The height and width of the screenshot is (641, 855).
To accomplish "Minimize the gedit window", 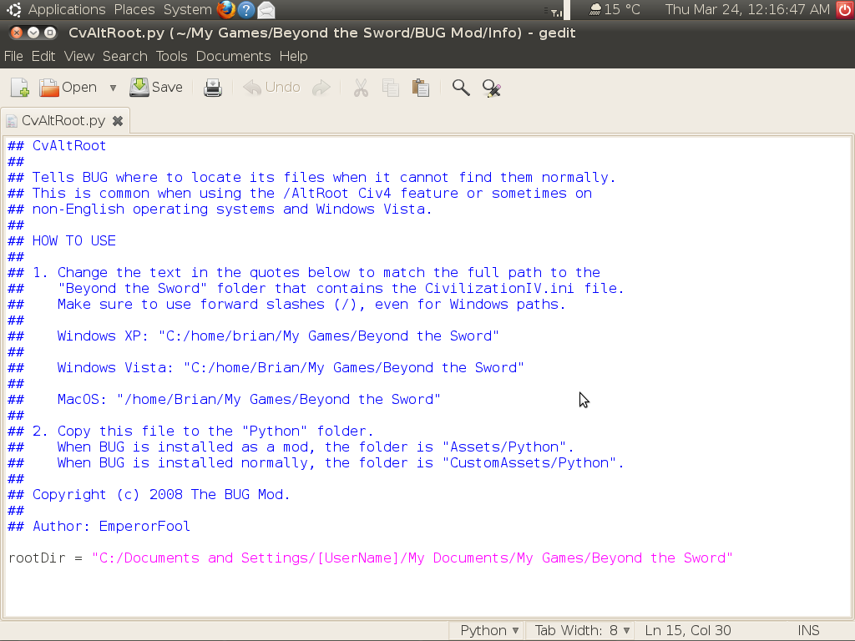I will 33,33.
